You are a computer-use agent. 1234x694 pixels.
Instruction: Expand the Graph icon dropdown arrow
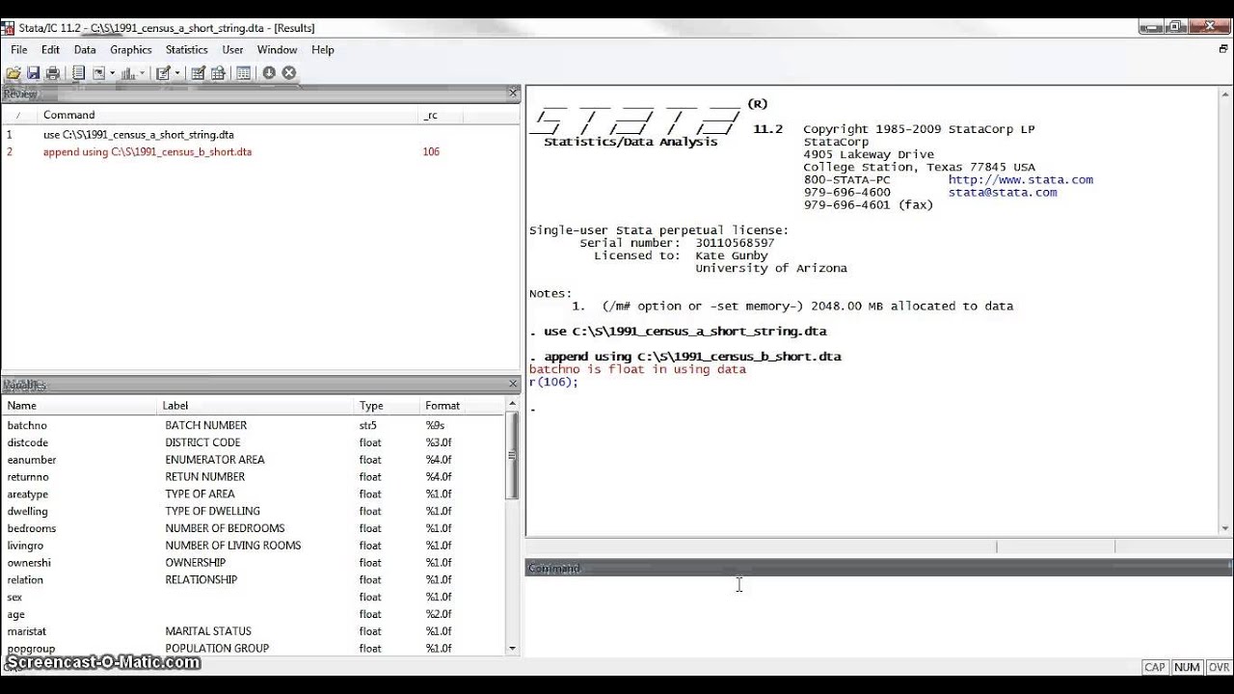click(143, 73)
